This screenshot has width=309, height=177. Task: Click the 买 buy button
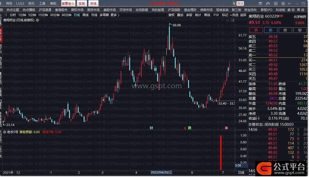point(256,30)
